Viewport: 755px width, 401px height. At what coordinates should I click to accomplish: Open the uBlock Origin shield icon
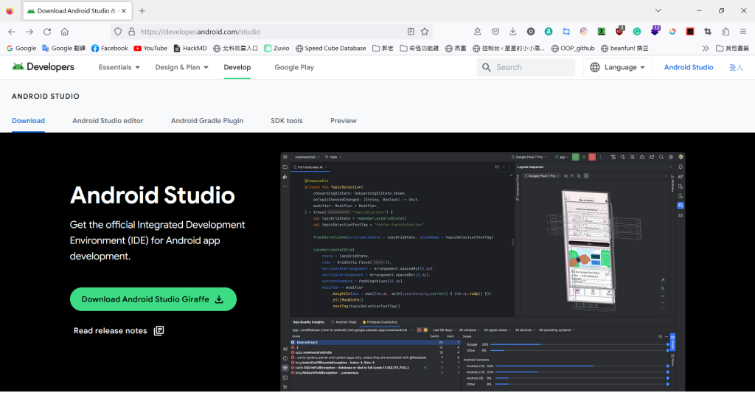tap(619, 31)
